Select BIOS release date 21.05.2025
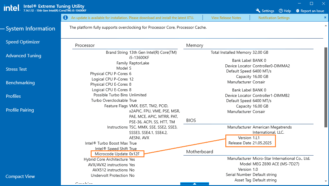The width and height of the screenshot is (329, 186). [262, 143]
